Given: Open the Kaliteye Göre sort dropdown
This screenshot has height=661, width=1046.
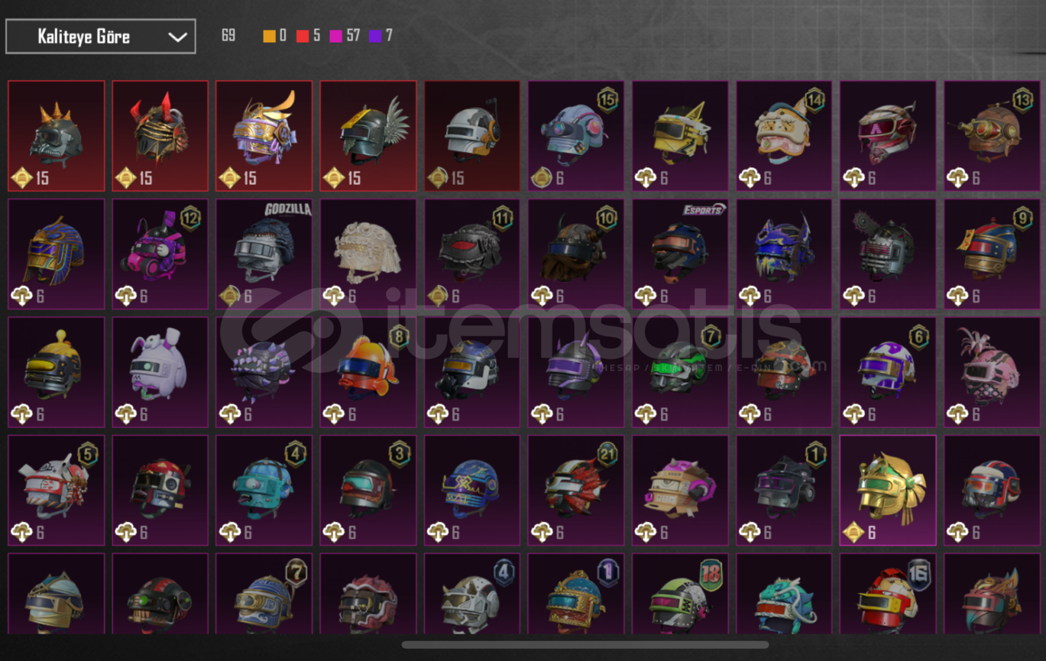Looking at the screenshot, I should click(x=100, y=36).
